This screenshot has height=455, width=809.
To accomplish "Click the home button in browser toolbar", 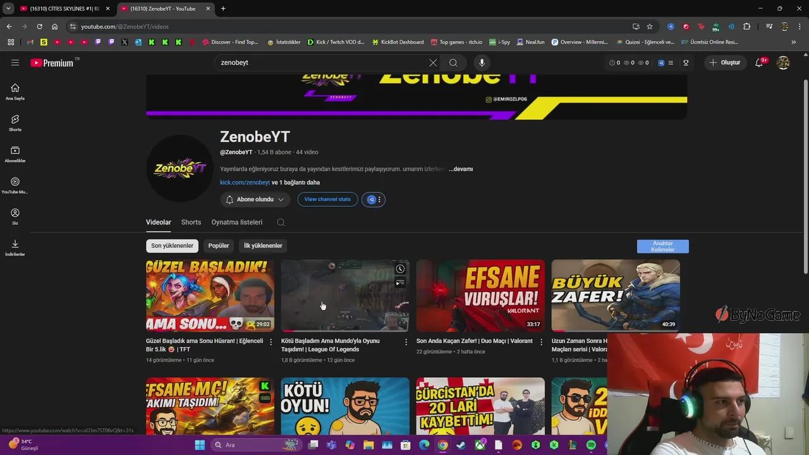I will click(x=54, y=27).
